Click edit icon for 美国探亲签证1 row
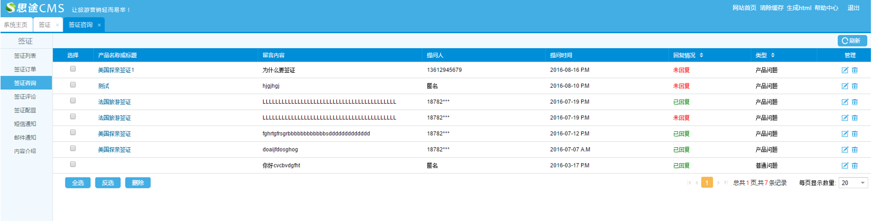This screenshot has height=221, width=872. click(x=845, y=70)
